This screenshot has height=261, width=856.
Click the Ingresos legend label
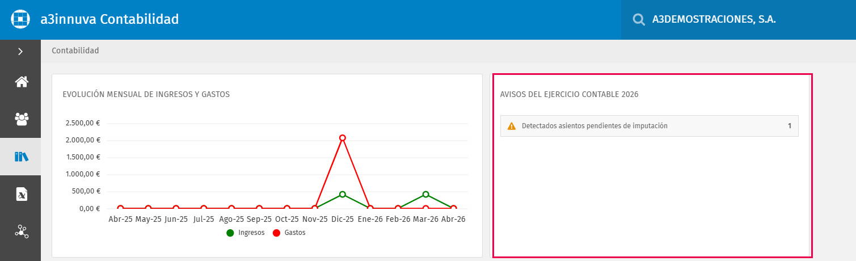point(251,233)
